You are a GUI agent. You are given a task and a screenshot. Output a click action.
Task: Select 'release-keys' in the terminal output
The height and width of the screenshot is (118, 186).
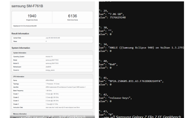click(119, 98)
